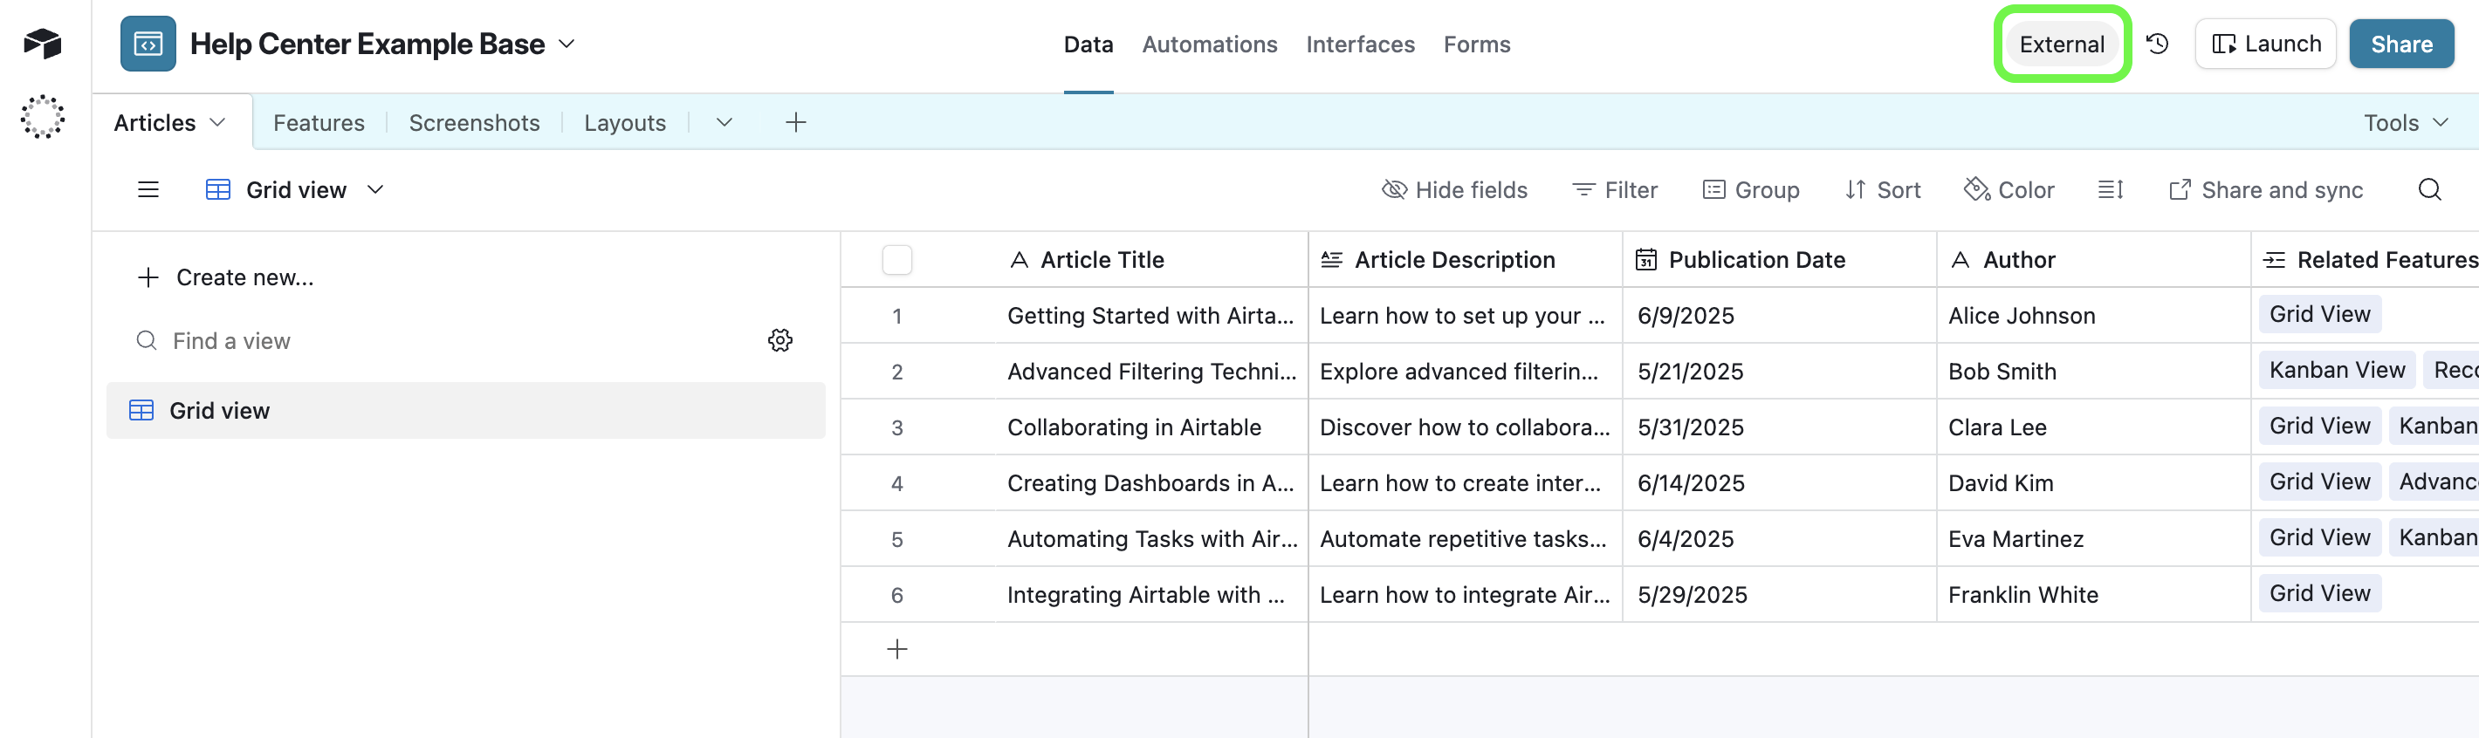Viewport: 2479px width, 738px height.
Task: Select the Clara Lee author cell
Action: [x=2093, y=427]
